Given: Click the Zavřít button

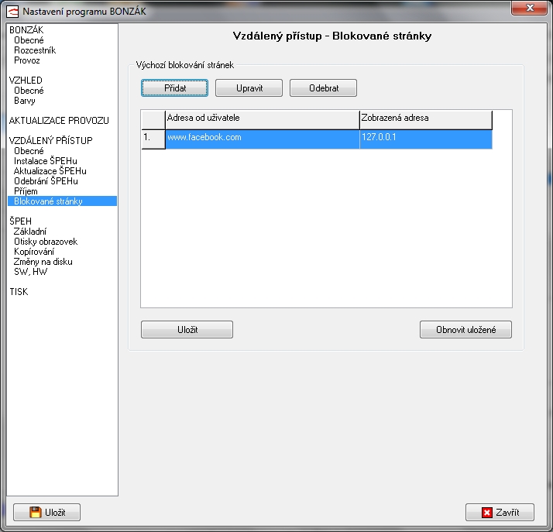Looking at the screenshot, I should (x=500, y=513).
